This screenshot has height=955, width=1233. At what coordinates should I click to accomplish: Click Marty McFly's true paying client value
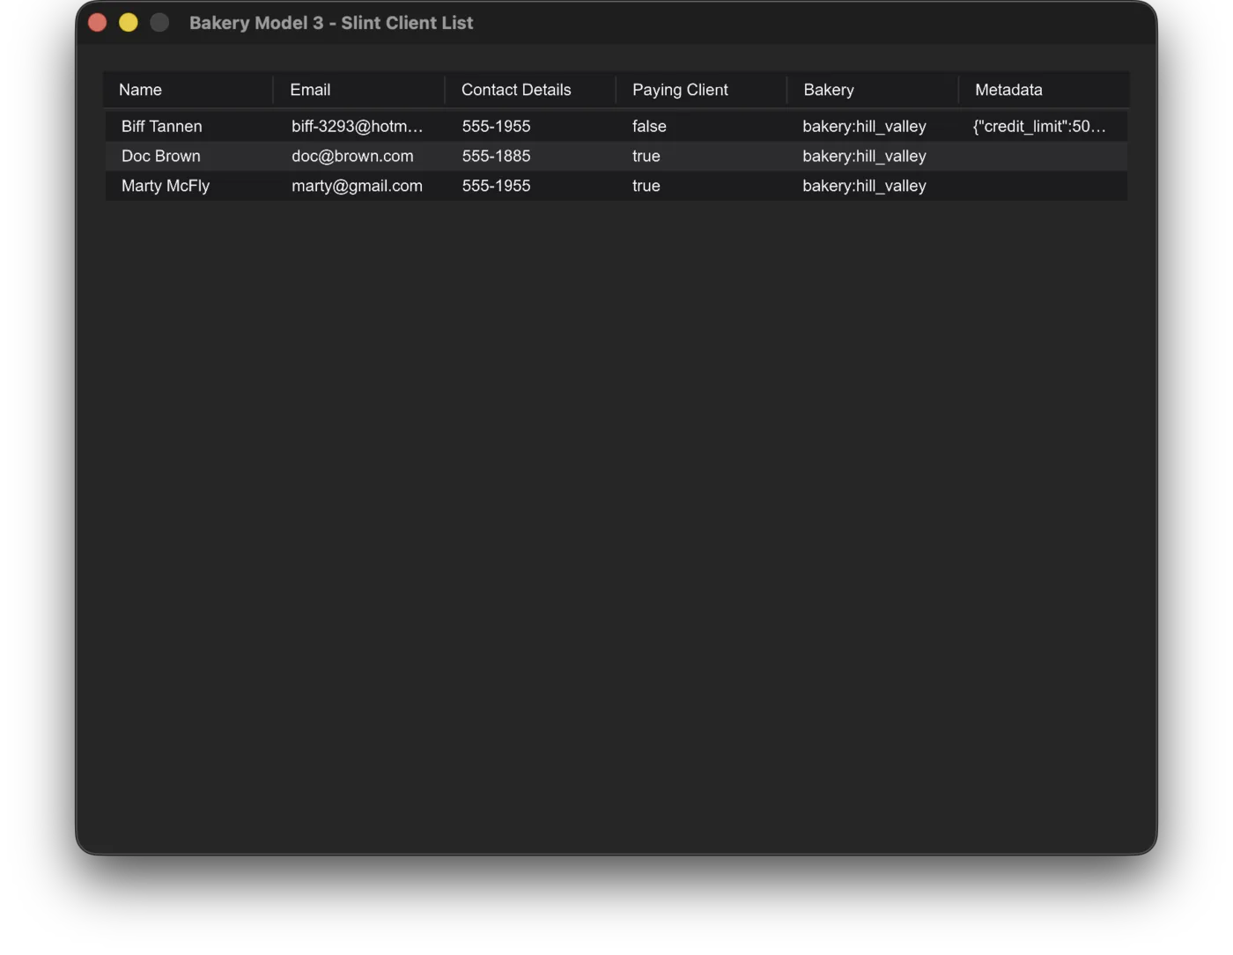[646, 186]
